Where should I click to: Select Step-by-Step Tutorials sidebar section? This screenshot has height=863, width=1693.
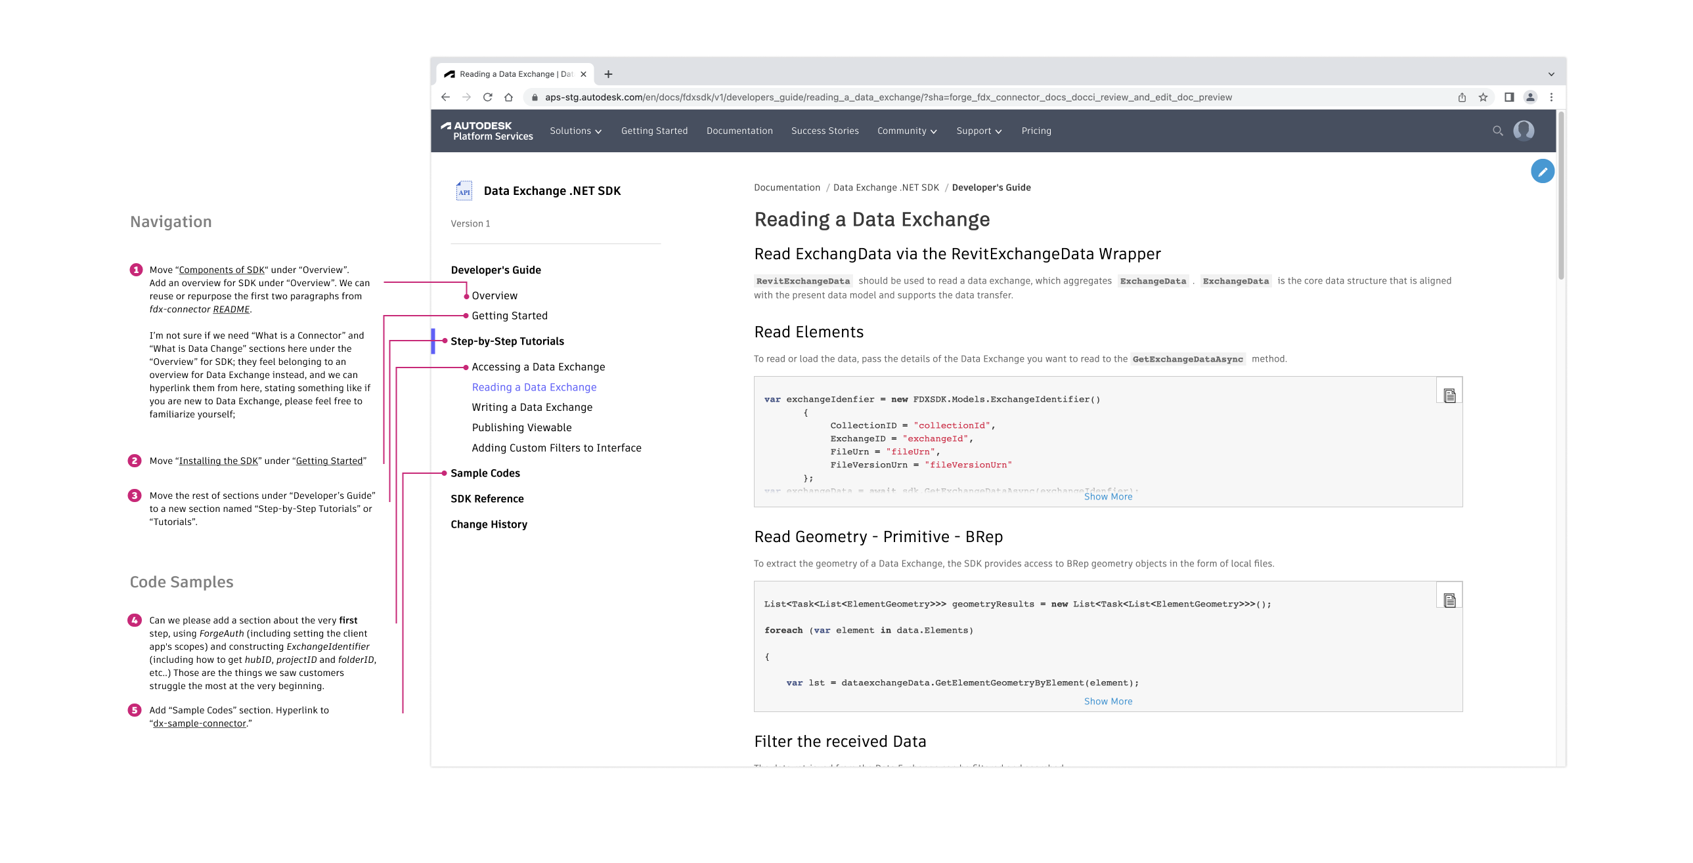click(x=507, y=341)
